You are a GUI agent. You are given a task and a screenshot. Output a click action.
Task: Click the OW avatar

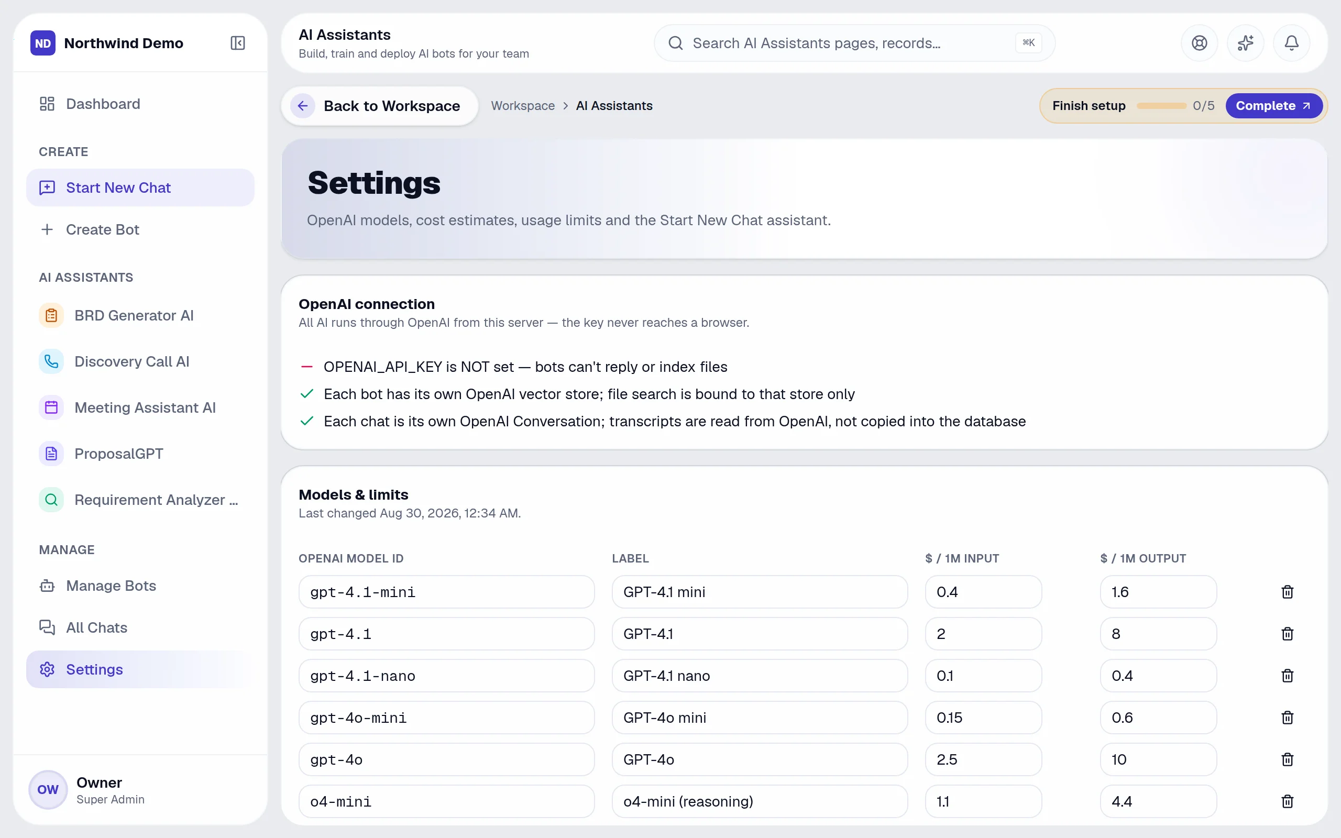48,790
